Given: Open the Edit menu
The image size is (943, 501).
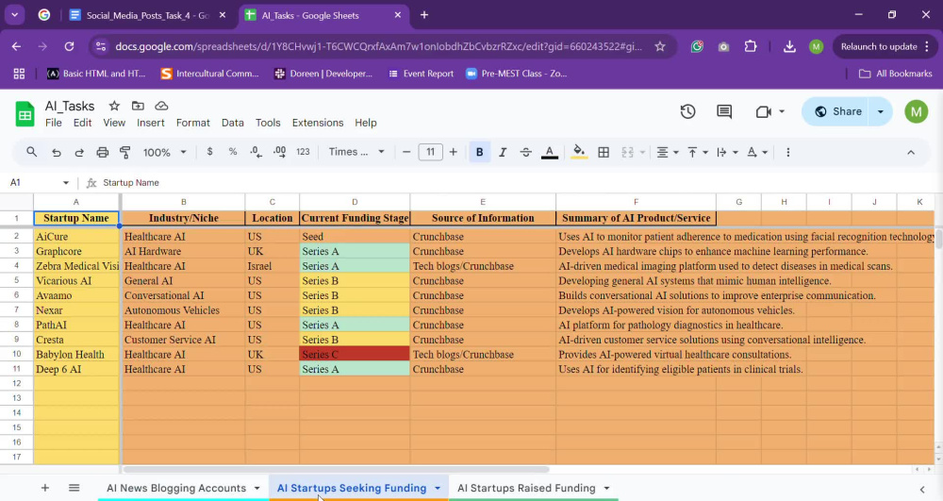Looking at the screenshot, I should coord(82,123).
